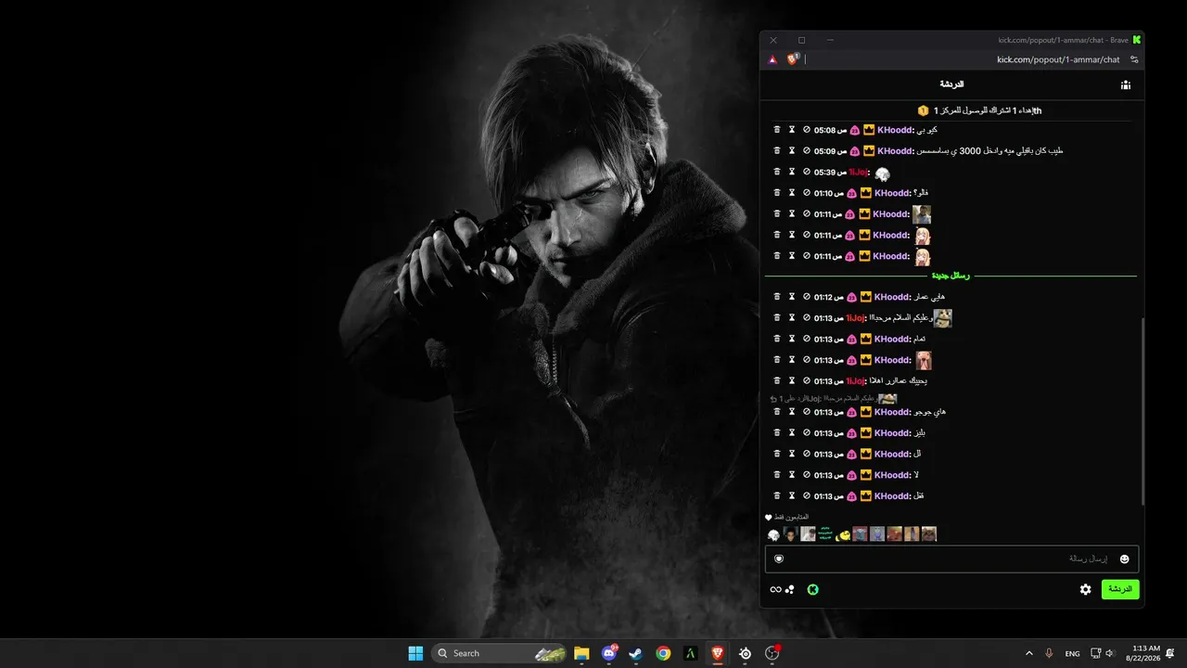Click the shield icon in message box
The height and width of the screenshot is (668, 1187).
coord(779,559)
